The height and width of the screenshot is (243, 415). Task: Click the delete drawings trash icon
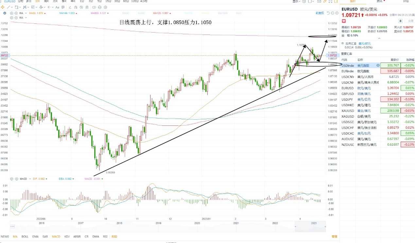(x=87, y=7)
